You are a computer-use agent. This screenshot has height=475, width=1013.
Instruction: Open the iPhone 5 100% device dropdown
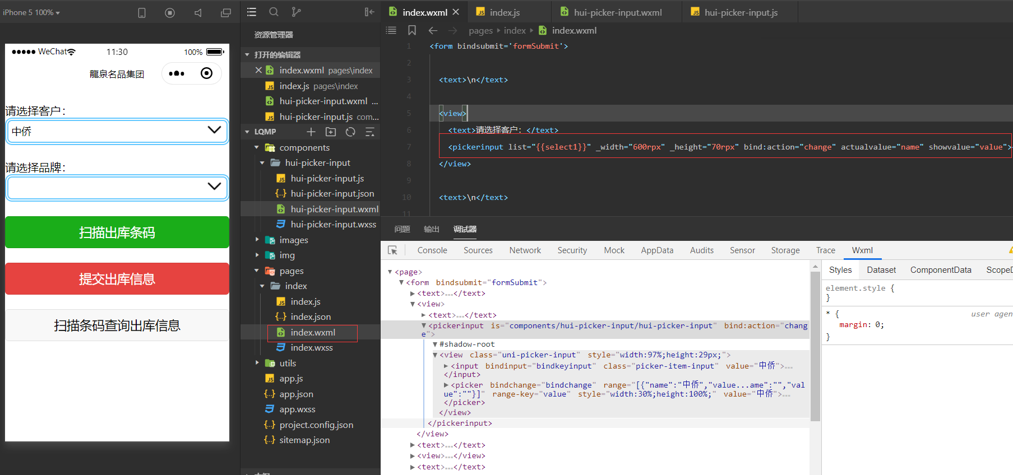tap(31, 12)
